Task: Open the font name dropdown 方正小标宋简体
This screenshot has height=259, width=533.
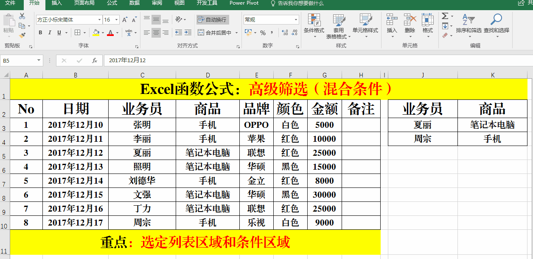Action: coord(99,19)
